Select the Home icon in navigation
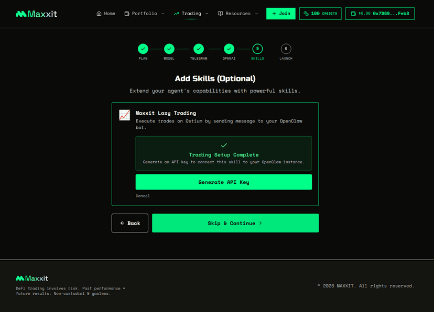 click(x=98, y=14)
